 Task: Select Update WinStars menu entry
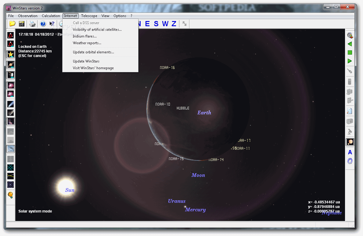pos(100,61)
